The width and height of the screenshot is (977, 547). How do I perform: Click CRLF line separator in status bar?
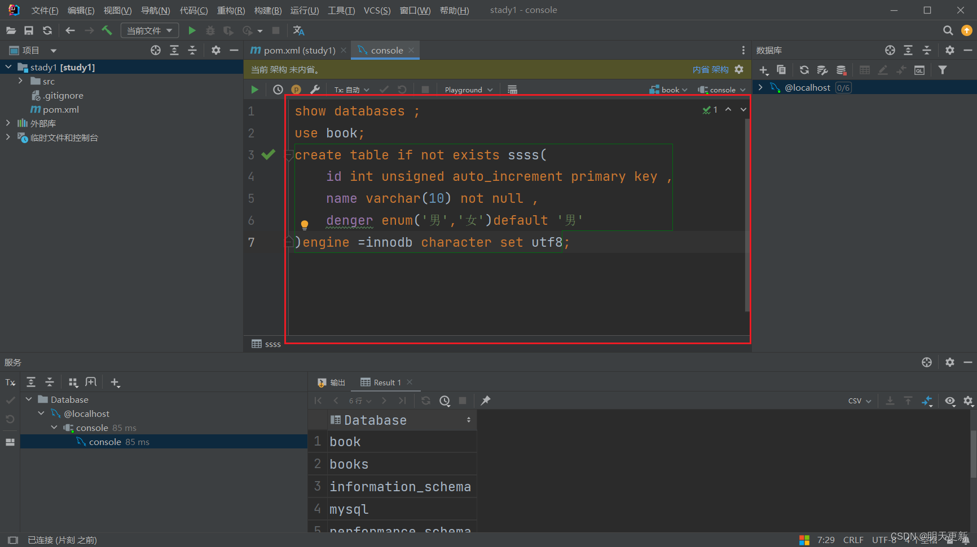click(x=853, y=540)
